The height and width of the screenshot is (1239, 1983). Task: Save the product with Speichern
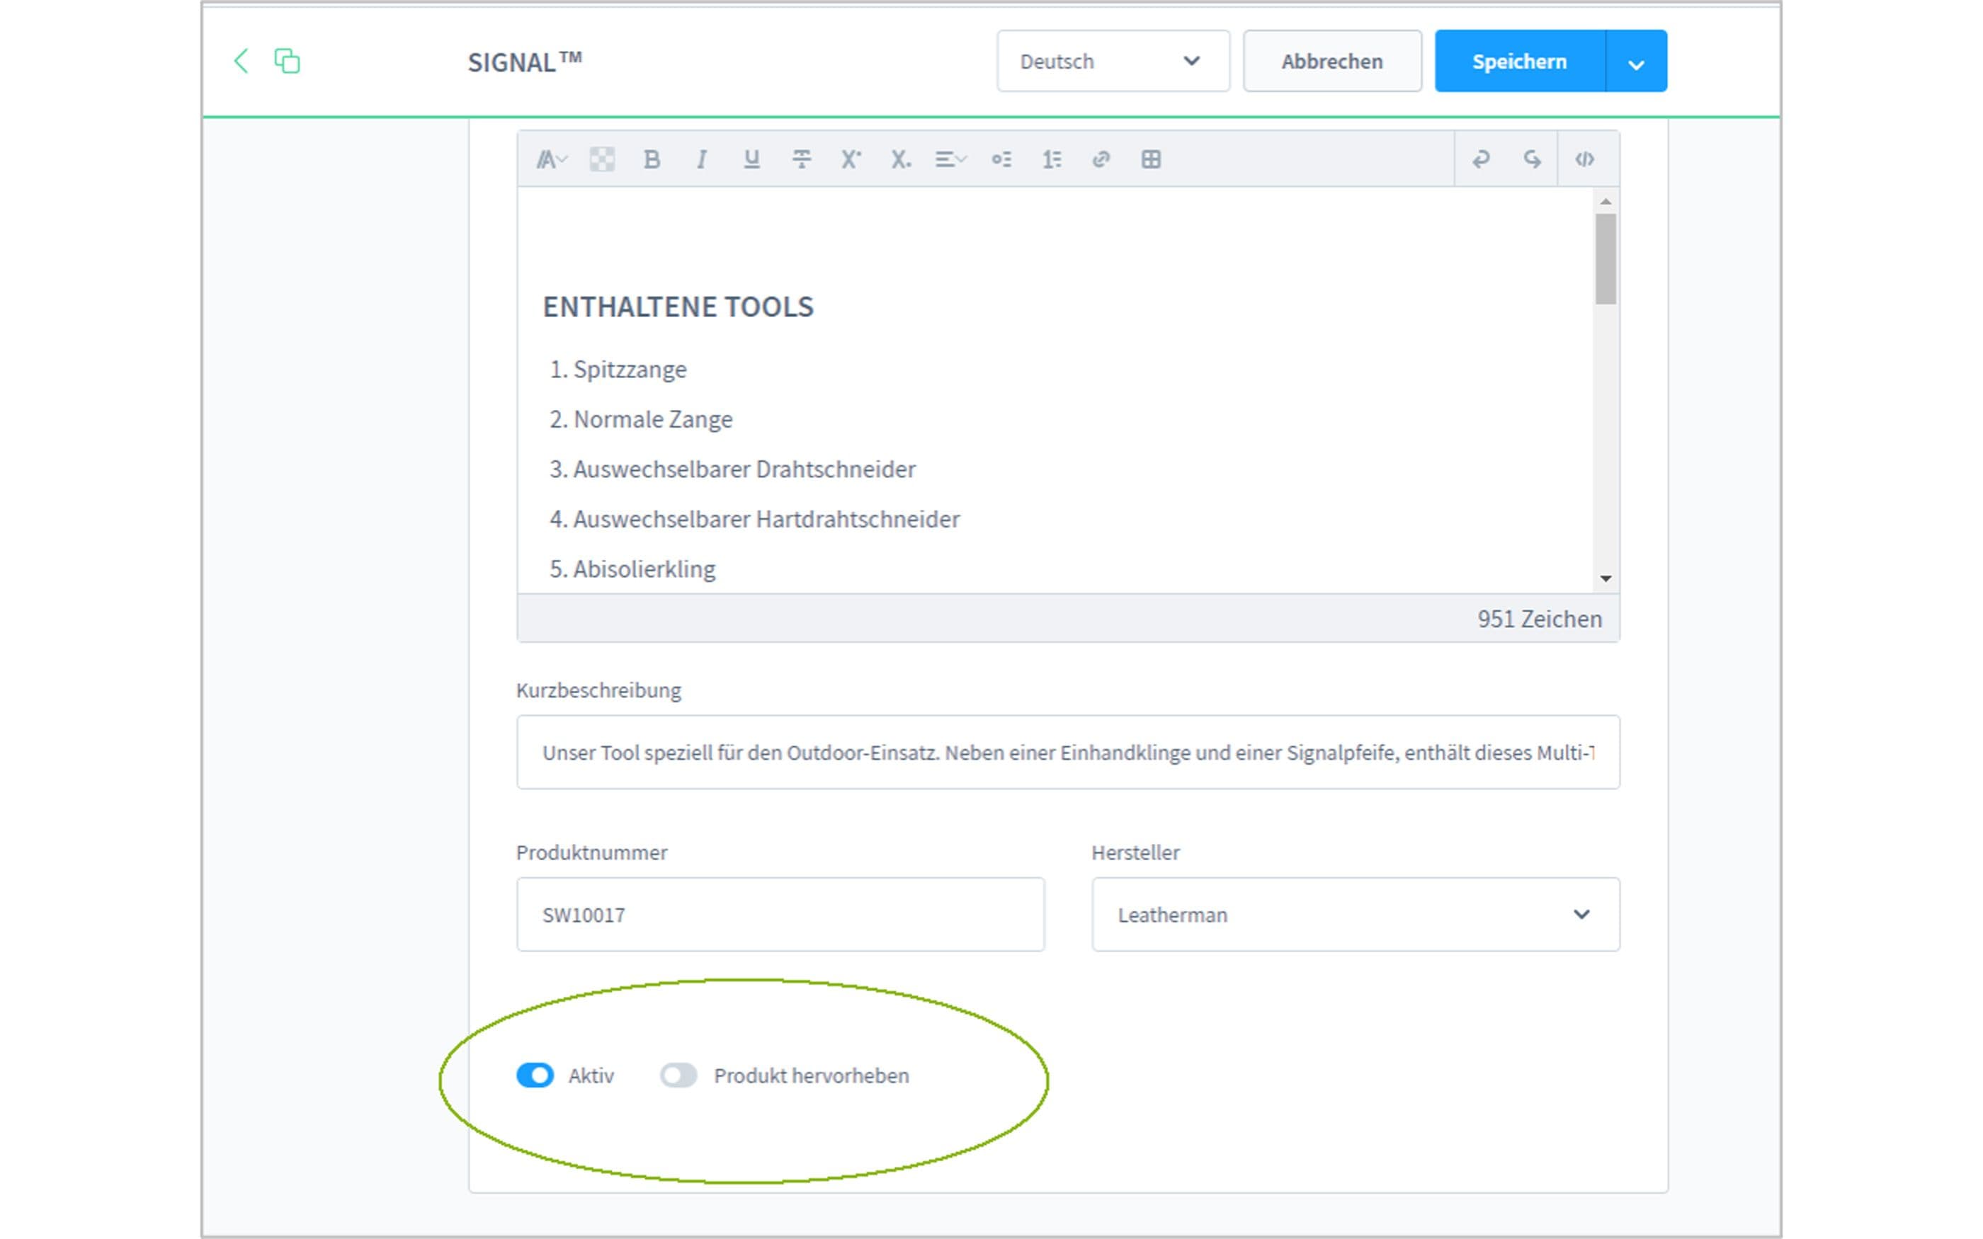pos(1520,61)
